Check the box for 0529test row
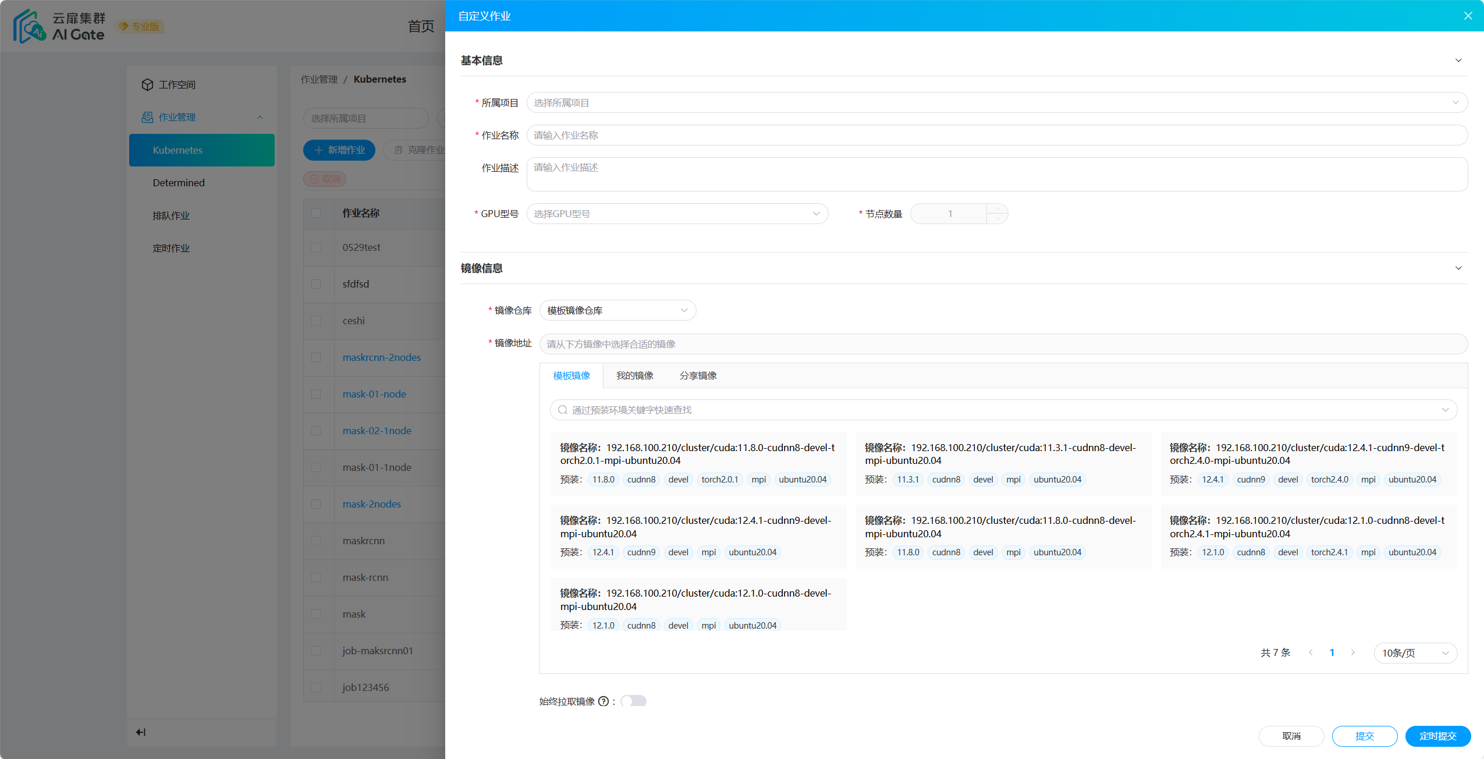This screenshot has width=1484, height=759. (x=316, y=247)
